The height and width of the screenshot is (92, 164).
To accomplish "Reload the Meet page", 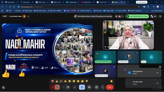I will click(x=10, y=7).
